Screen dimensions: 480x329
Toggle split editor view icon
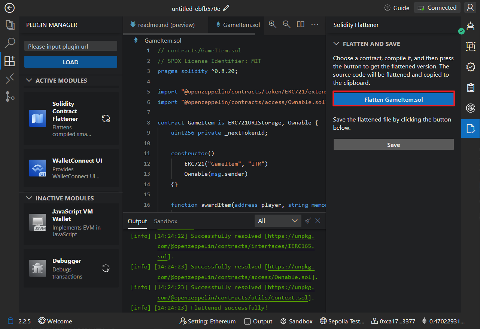(x=300, y=24)
